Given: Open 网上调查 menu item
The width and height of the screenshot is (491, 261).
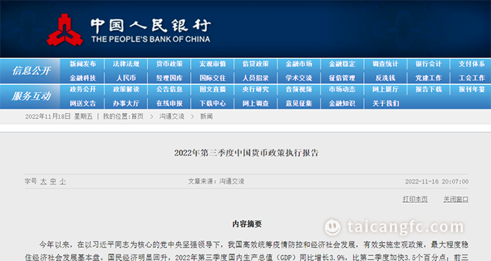Looking at the screenshot, I should click(x=256, y=103).
